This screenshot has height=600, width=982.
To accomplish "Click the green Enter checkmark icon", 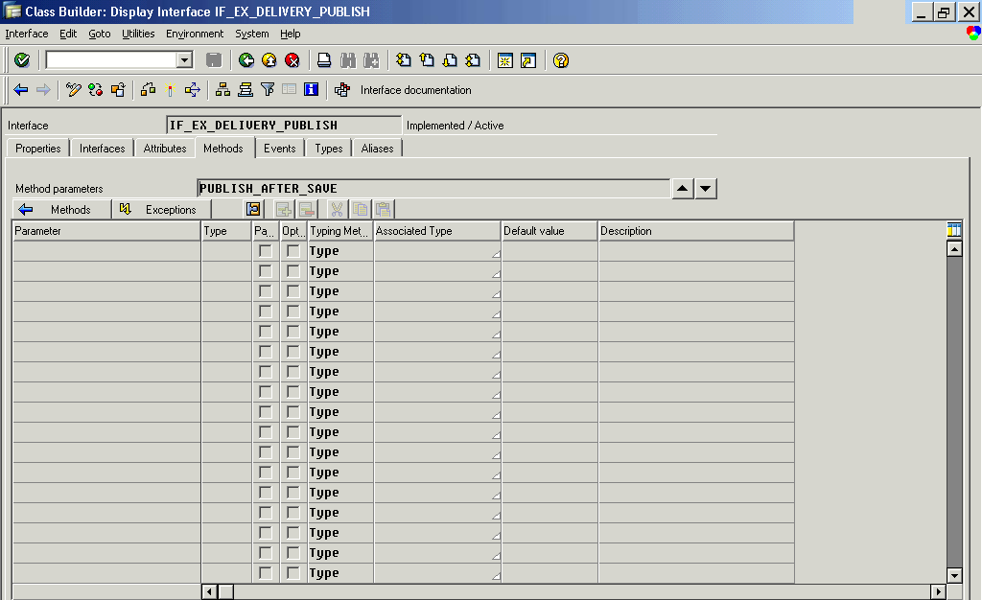I will pyautogui.click(x=22, y=60).
